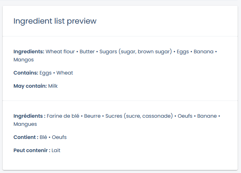Click the bold 'Contient :' label
Screen dimensions: 241x173
tap(26, 137)
